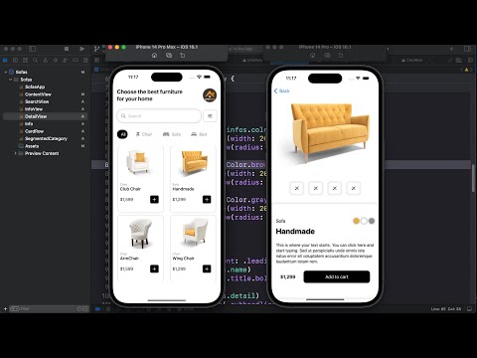Open the Project navigator tab icon
477x358 pixels.
[5, 60]
